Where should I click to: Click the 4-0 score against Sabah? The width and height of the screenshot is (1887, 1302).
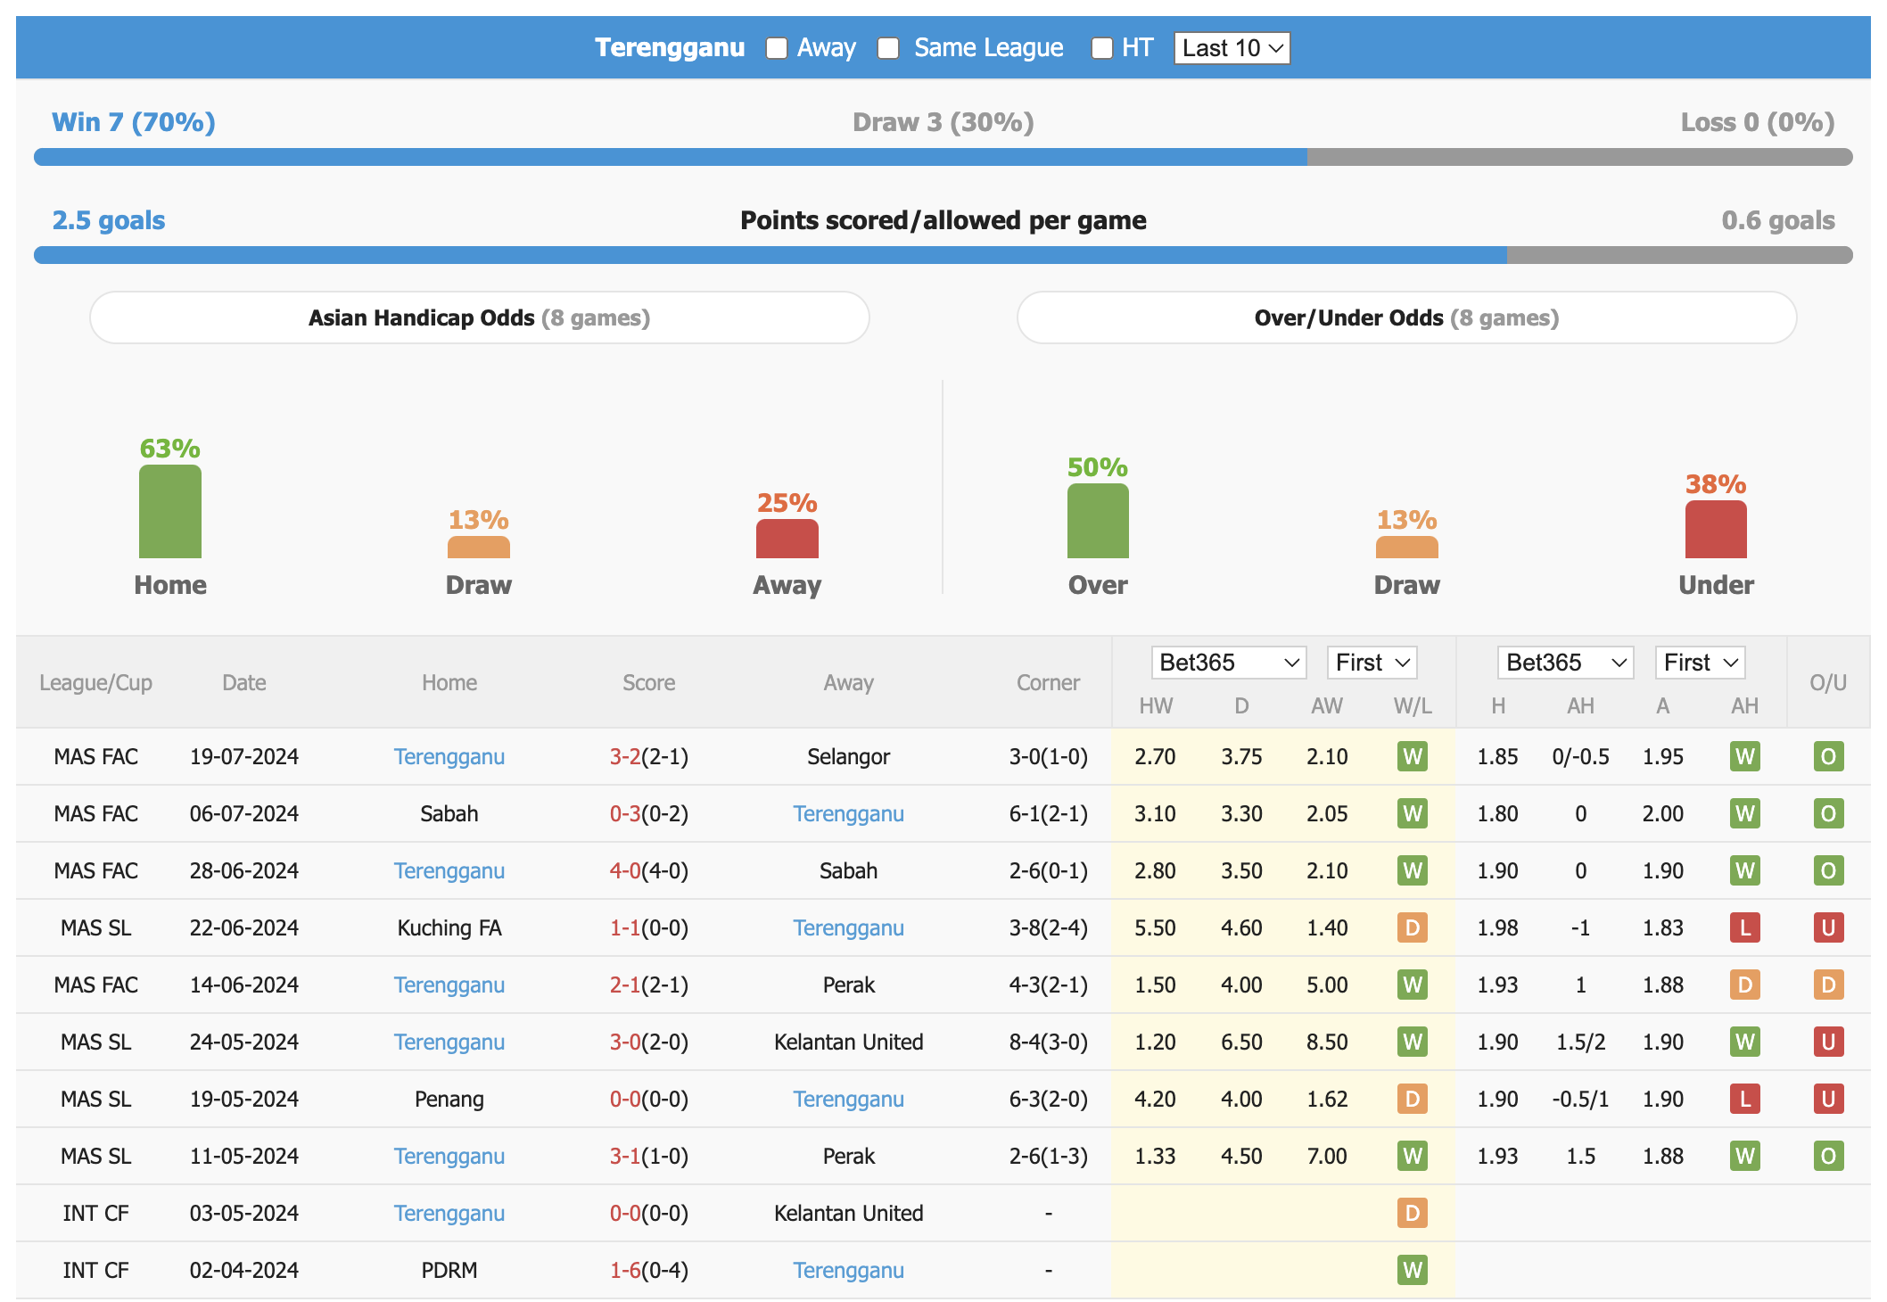[x=625, y=870]
